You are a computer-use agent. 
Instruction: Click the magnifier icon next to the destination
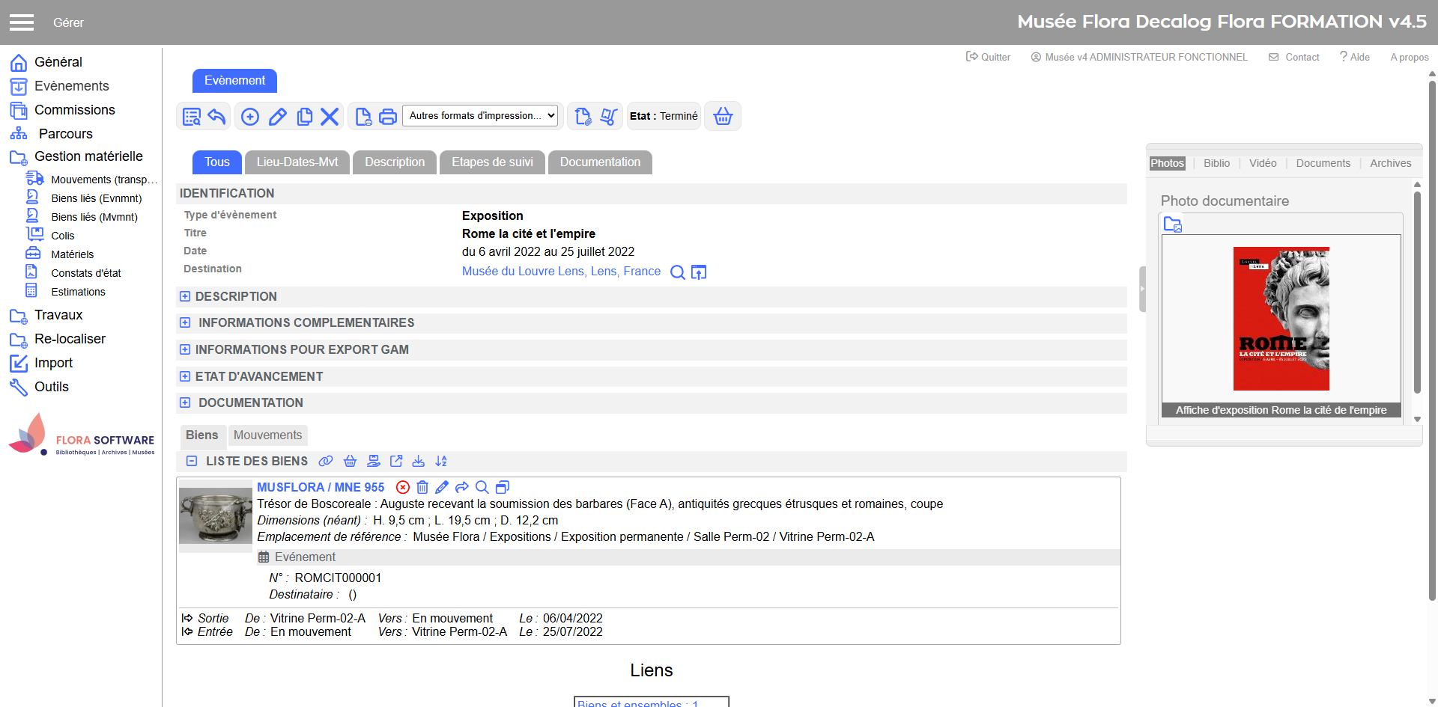tap(677, 272)
